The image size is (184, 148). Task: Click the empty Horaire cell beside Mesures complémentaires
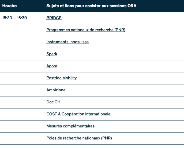[x=22, y=126]
